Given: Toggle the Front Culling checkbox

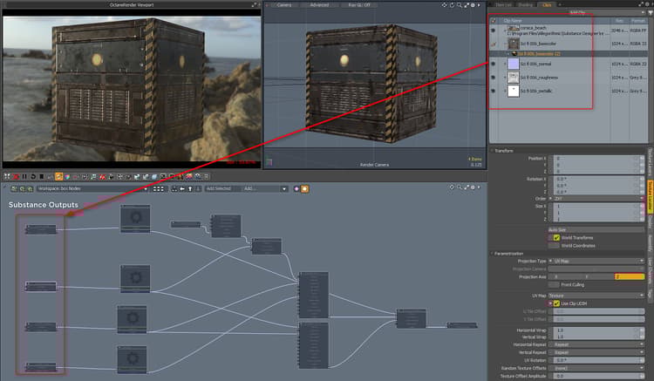Looking at the screenshot, I should (x=553, y=284).
